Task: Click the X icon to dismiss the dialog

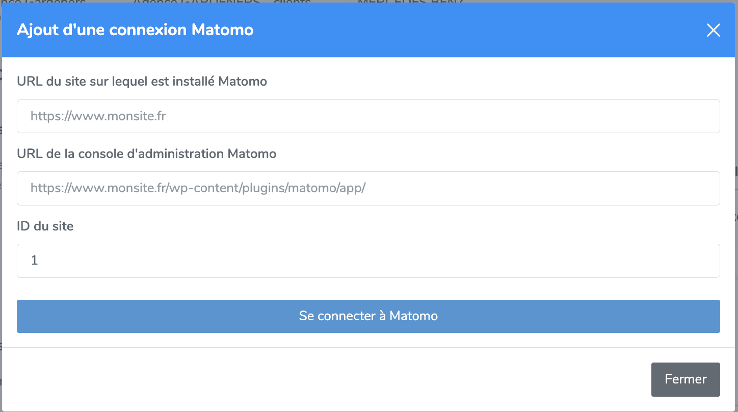Action: tap(713, 30)
